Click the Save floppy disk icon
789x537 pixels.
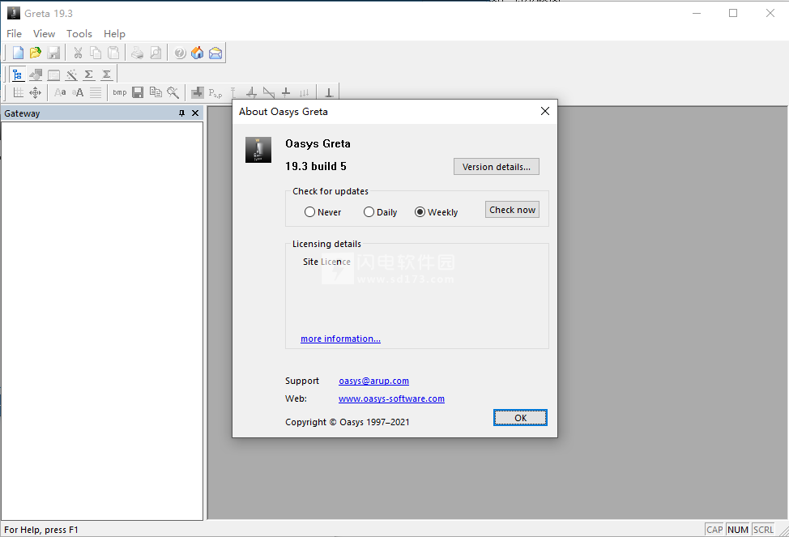point(53,53)
